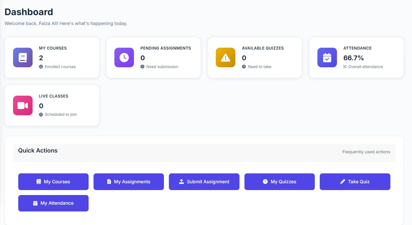
Task: Click the calendar check Attendance icon
Action: coord(327,57)
